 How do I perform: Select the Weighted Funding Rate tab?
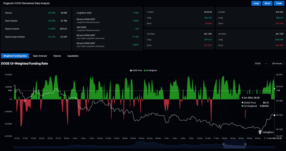(15, 56)
